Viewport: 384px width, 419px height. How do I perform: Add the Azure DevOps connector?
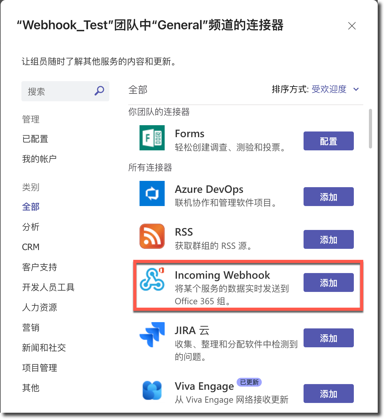[x=328, y=197]
